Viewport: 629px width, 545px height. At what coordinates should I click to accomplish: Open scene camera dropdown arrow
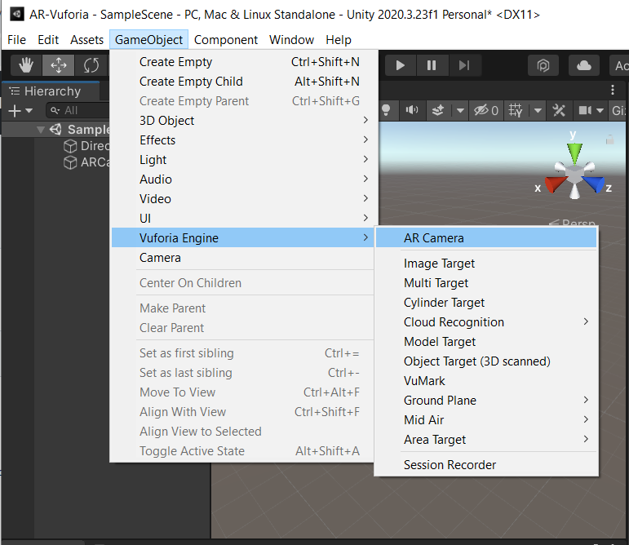tap(600, 110)
